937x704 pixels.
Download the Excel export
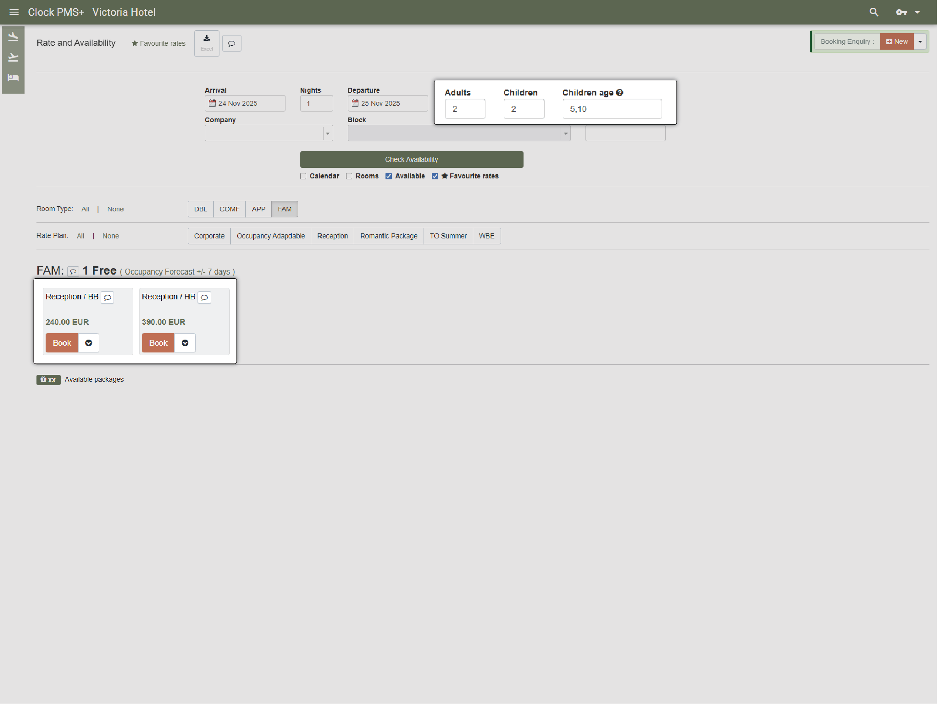[x=207, y=43]
